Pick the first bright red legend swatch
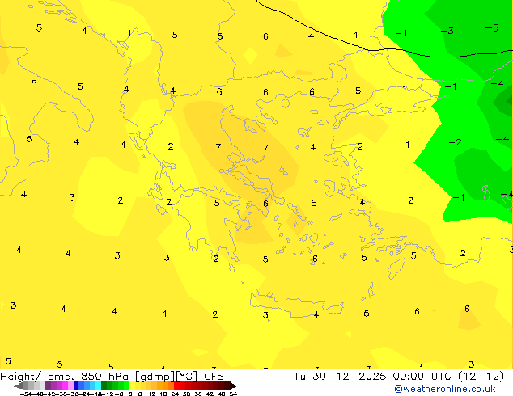Image resolution: width=513 pixels, height=396 pixels. (x=176, y=385)
